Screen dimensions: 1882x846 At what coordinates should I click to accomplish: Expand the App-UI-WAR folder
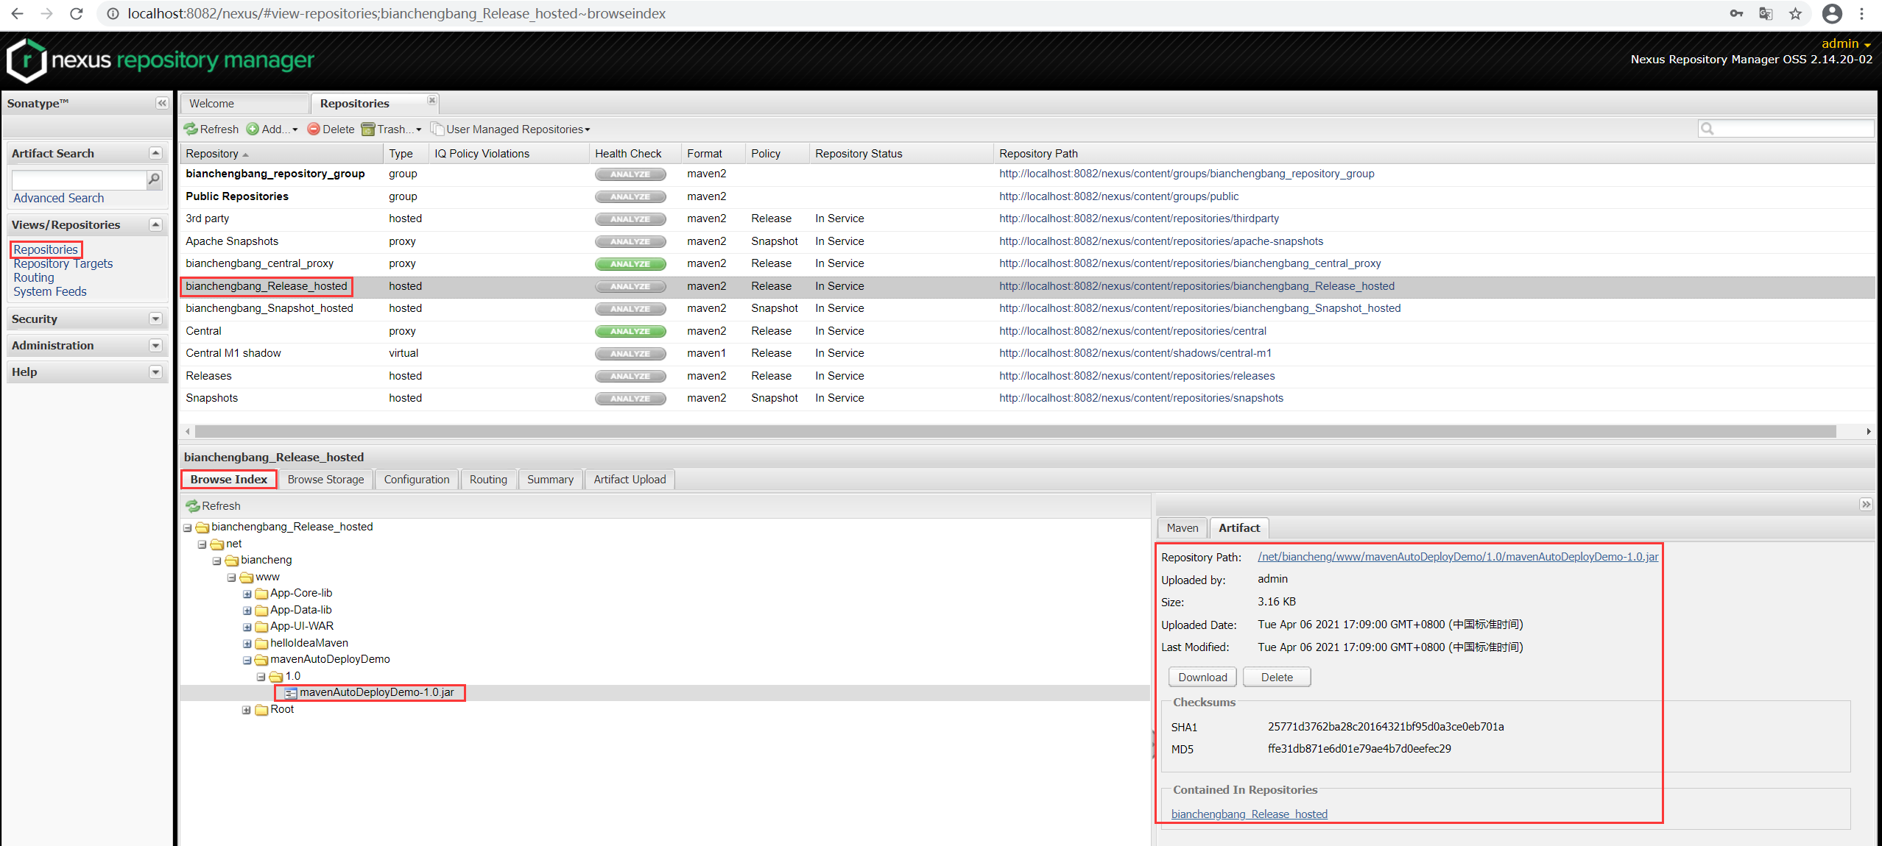click(x=247, y=627)
